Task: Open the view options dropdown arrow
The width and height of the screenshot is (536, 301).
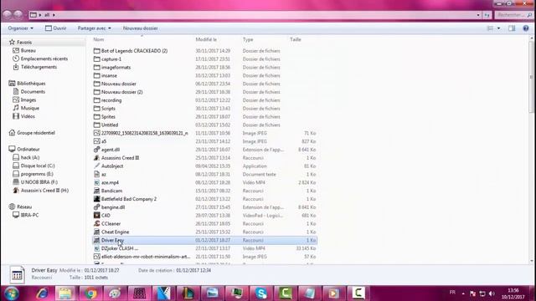Action: click(x=498, y=28)
